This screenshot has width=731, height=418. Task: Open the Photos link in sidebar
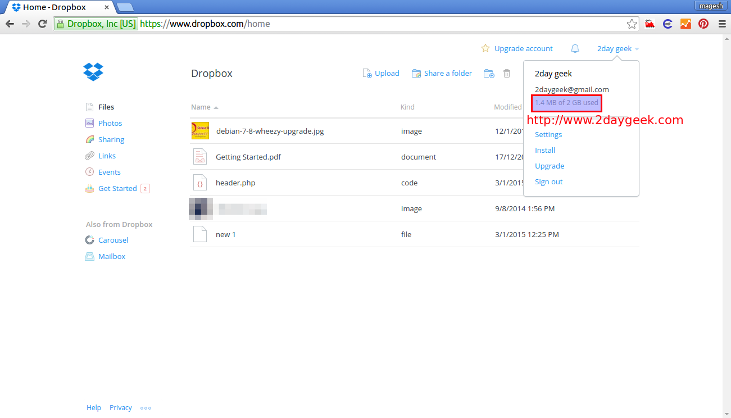pos(110,123)
